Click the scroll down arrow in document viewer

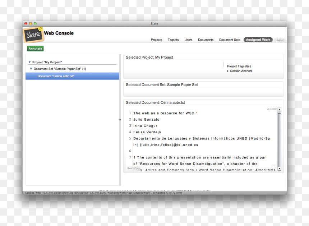click(279, 169)
